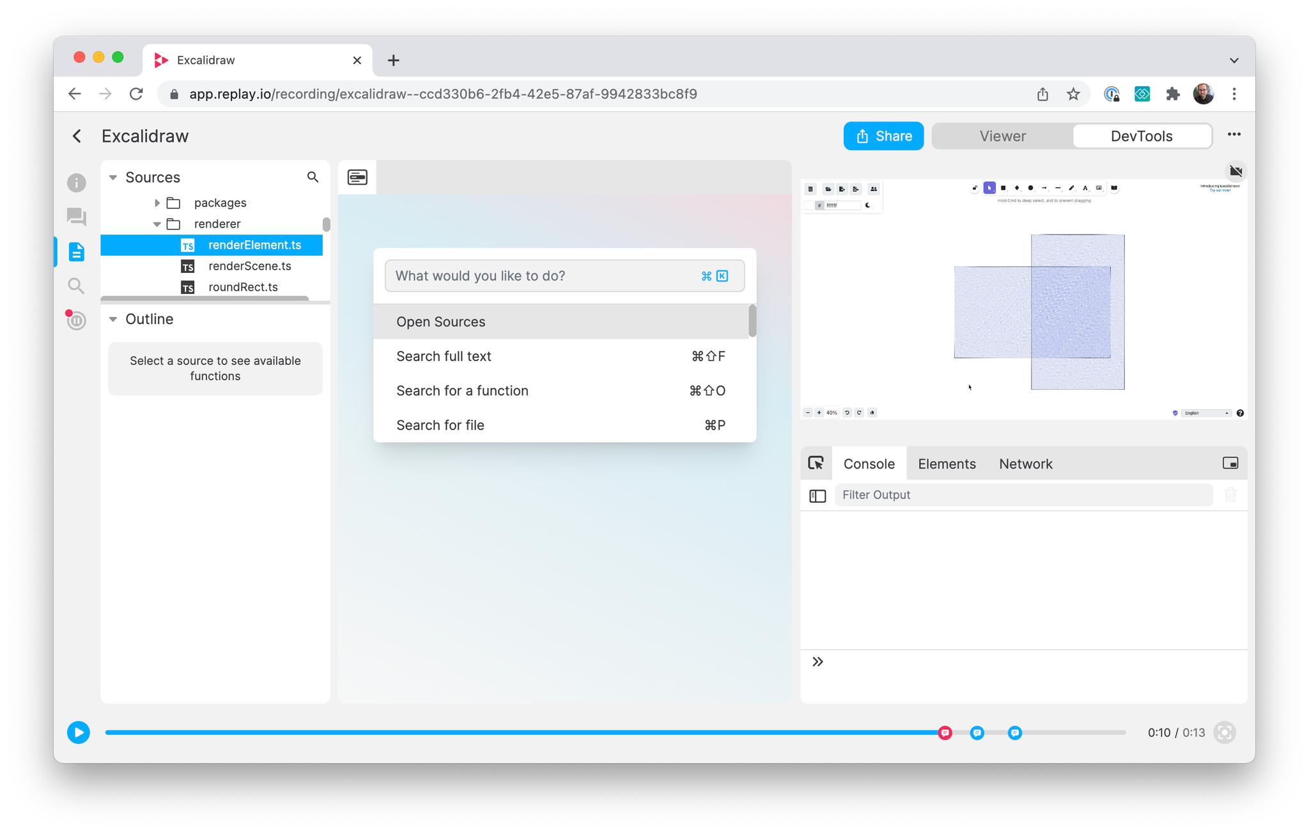The width and height of the screenshot is (1309, 834).
Task: Open a new browser tab
Action: tap(393, 60)
